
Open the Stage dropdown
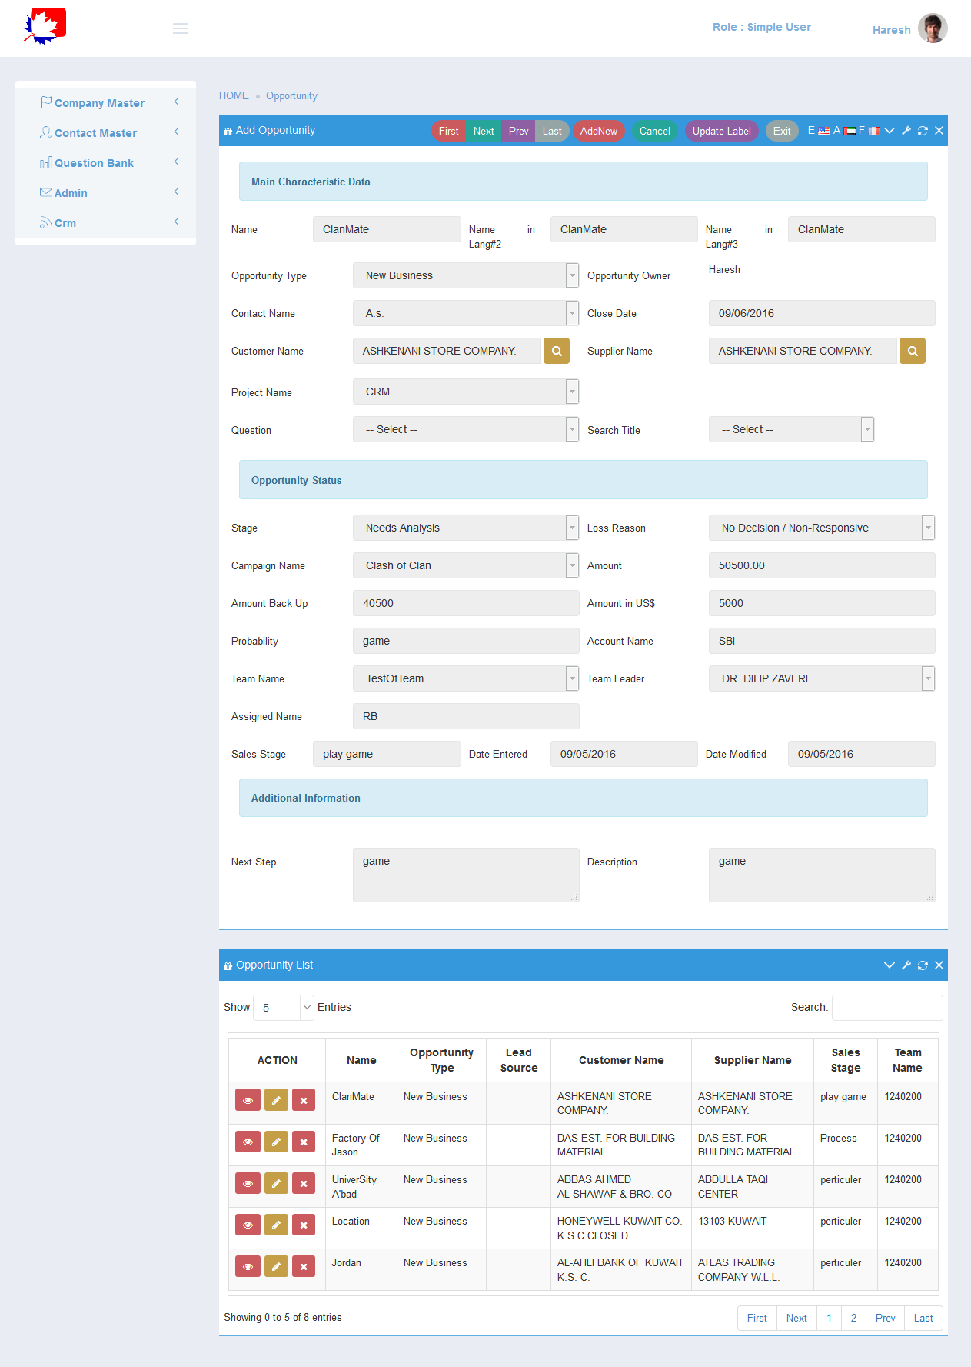click(465, 528)
